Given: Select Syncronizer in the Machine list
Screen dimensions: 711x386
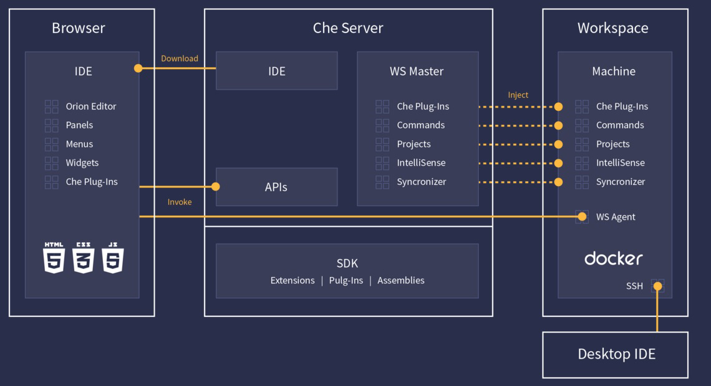Looking at the screenshot, I should 621,182.
